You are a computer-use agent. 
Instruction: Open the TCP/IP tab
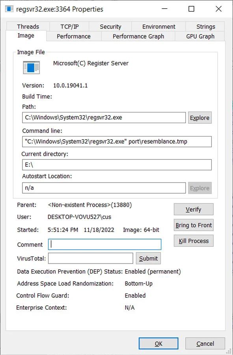tap(69, 26)
